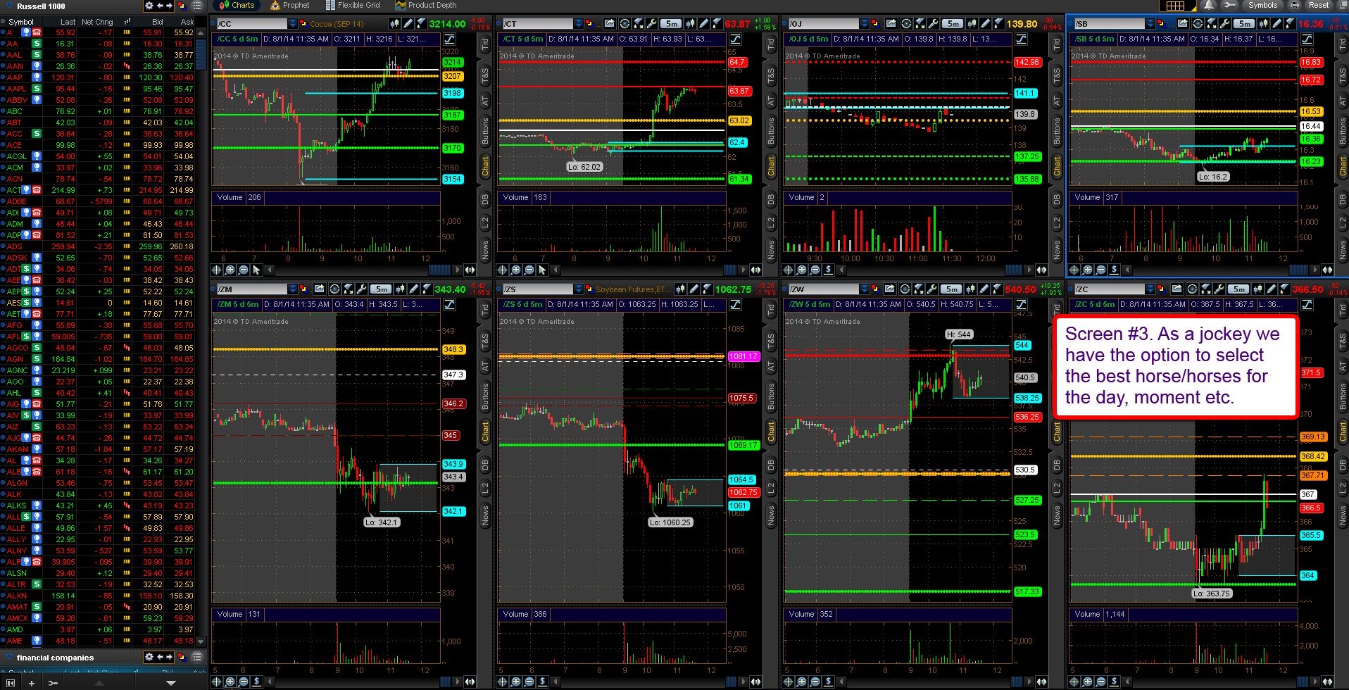Open the candlestick chart style icon on the /CC chart
The height and width of the screenshot is (690, 1349).
(x=395, y=24)
